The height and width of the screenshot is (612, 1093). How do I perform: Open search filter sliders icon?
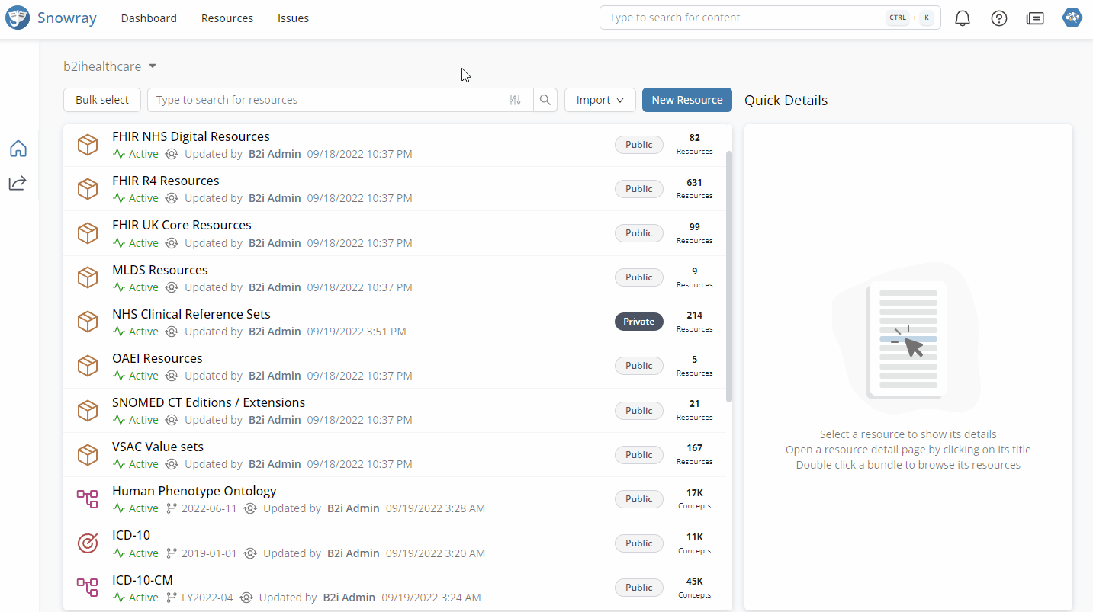coord(515,100)
